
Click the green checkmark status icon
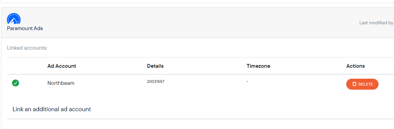pyautogui.click(x=15, y=83)
